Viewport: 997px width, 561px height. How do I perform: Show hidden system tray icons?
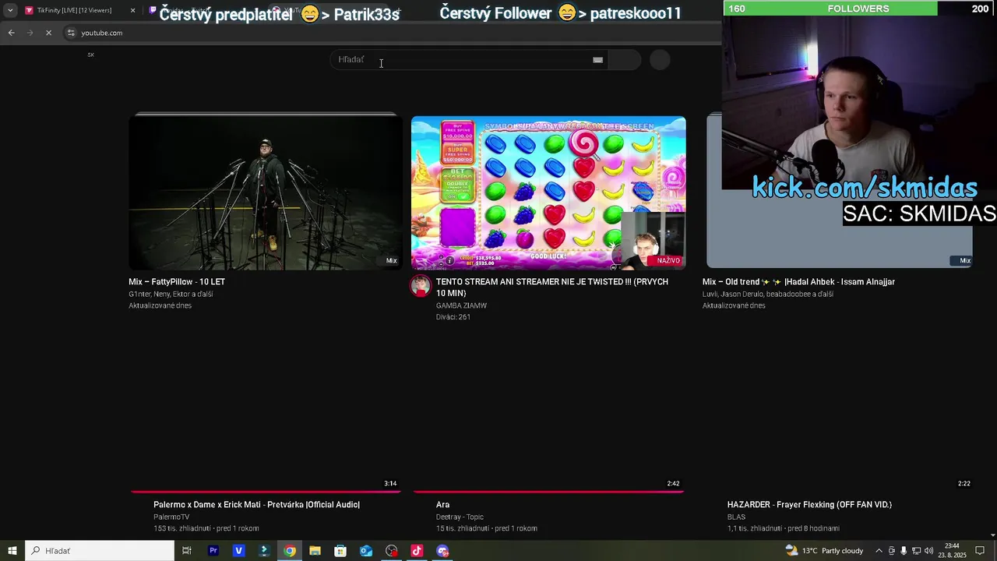click(879, 551)
